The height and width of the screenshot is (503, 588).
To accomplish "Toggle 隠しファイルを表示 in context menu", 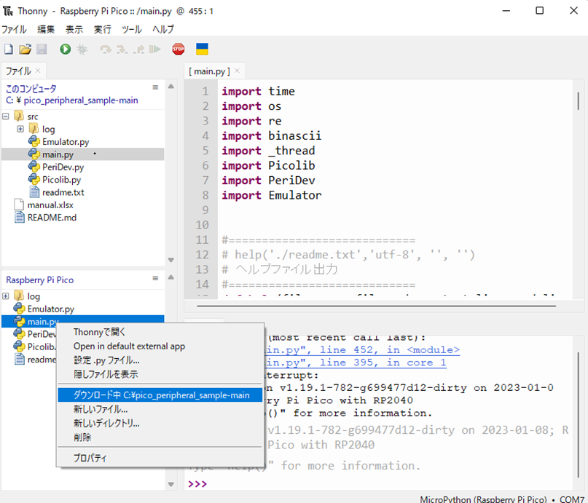I will pos(106,374).
